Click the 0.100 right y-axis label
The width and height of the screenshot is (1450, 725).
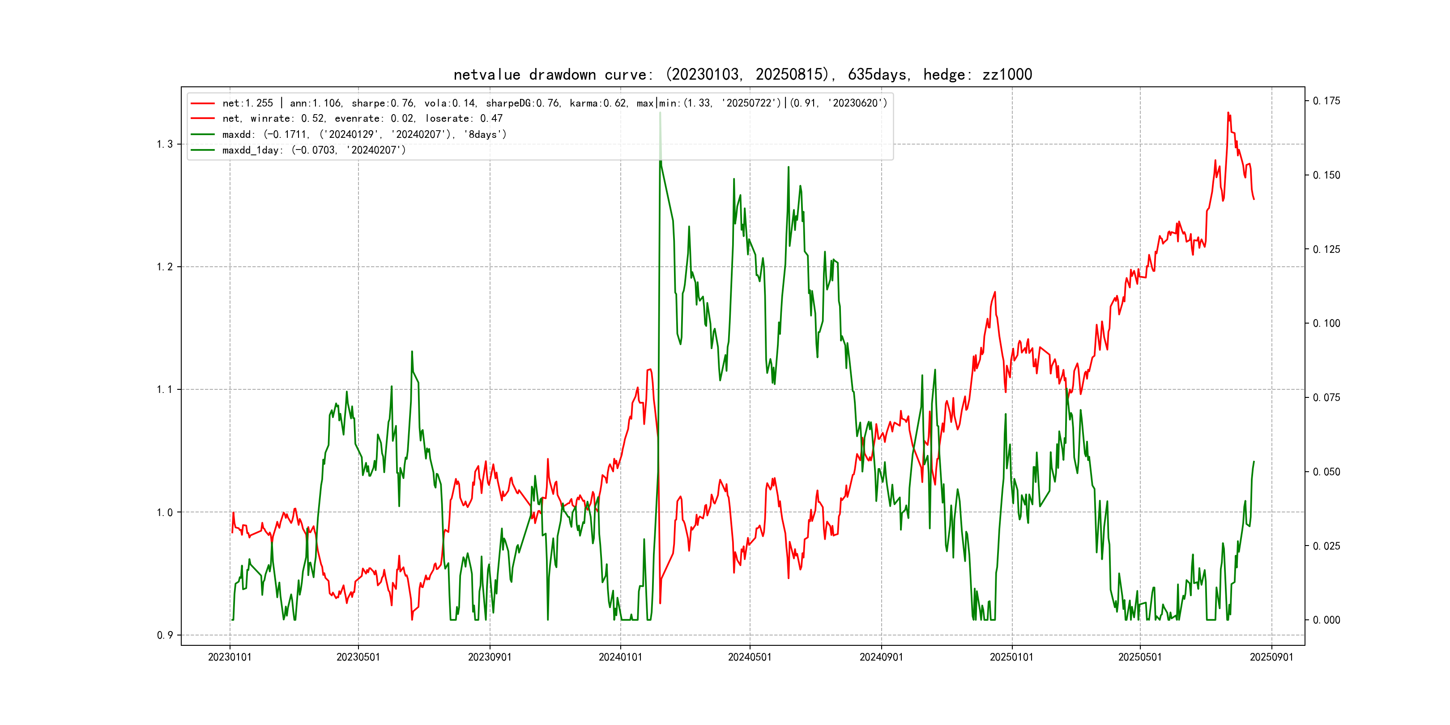tap(1326, 324)
